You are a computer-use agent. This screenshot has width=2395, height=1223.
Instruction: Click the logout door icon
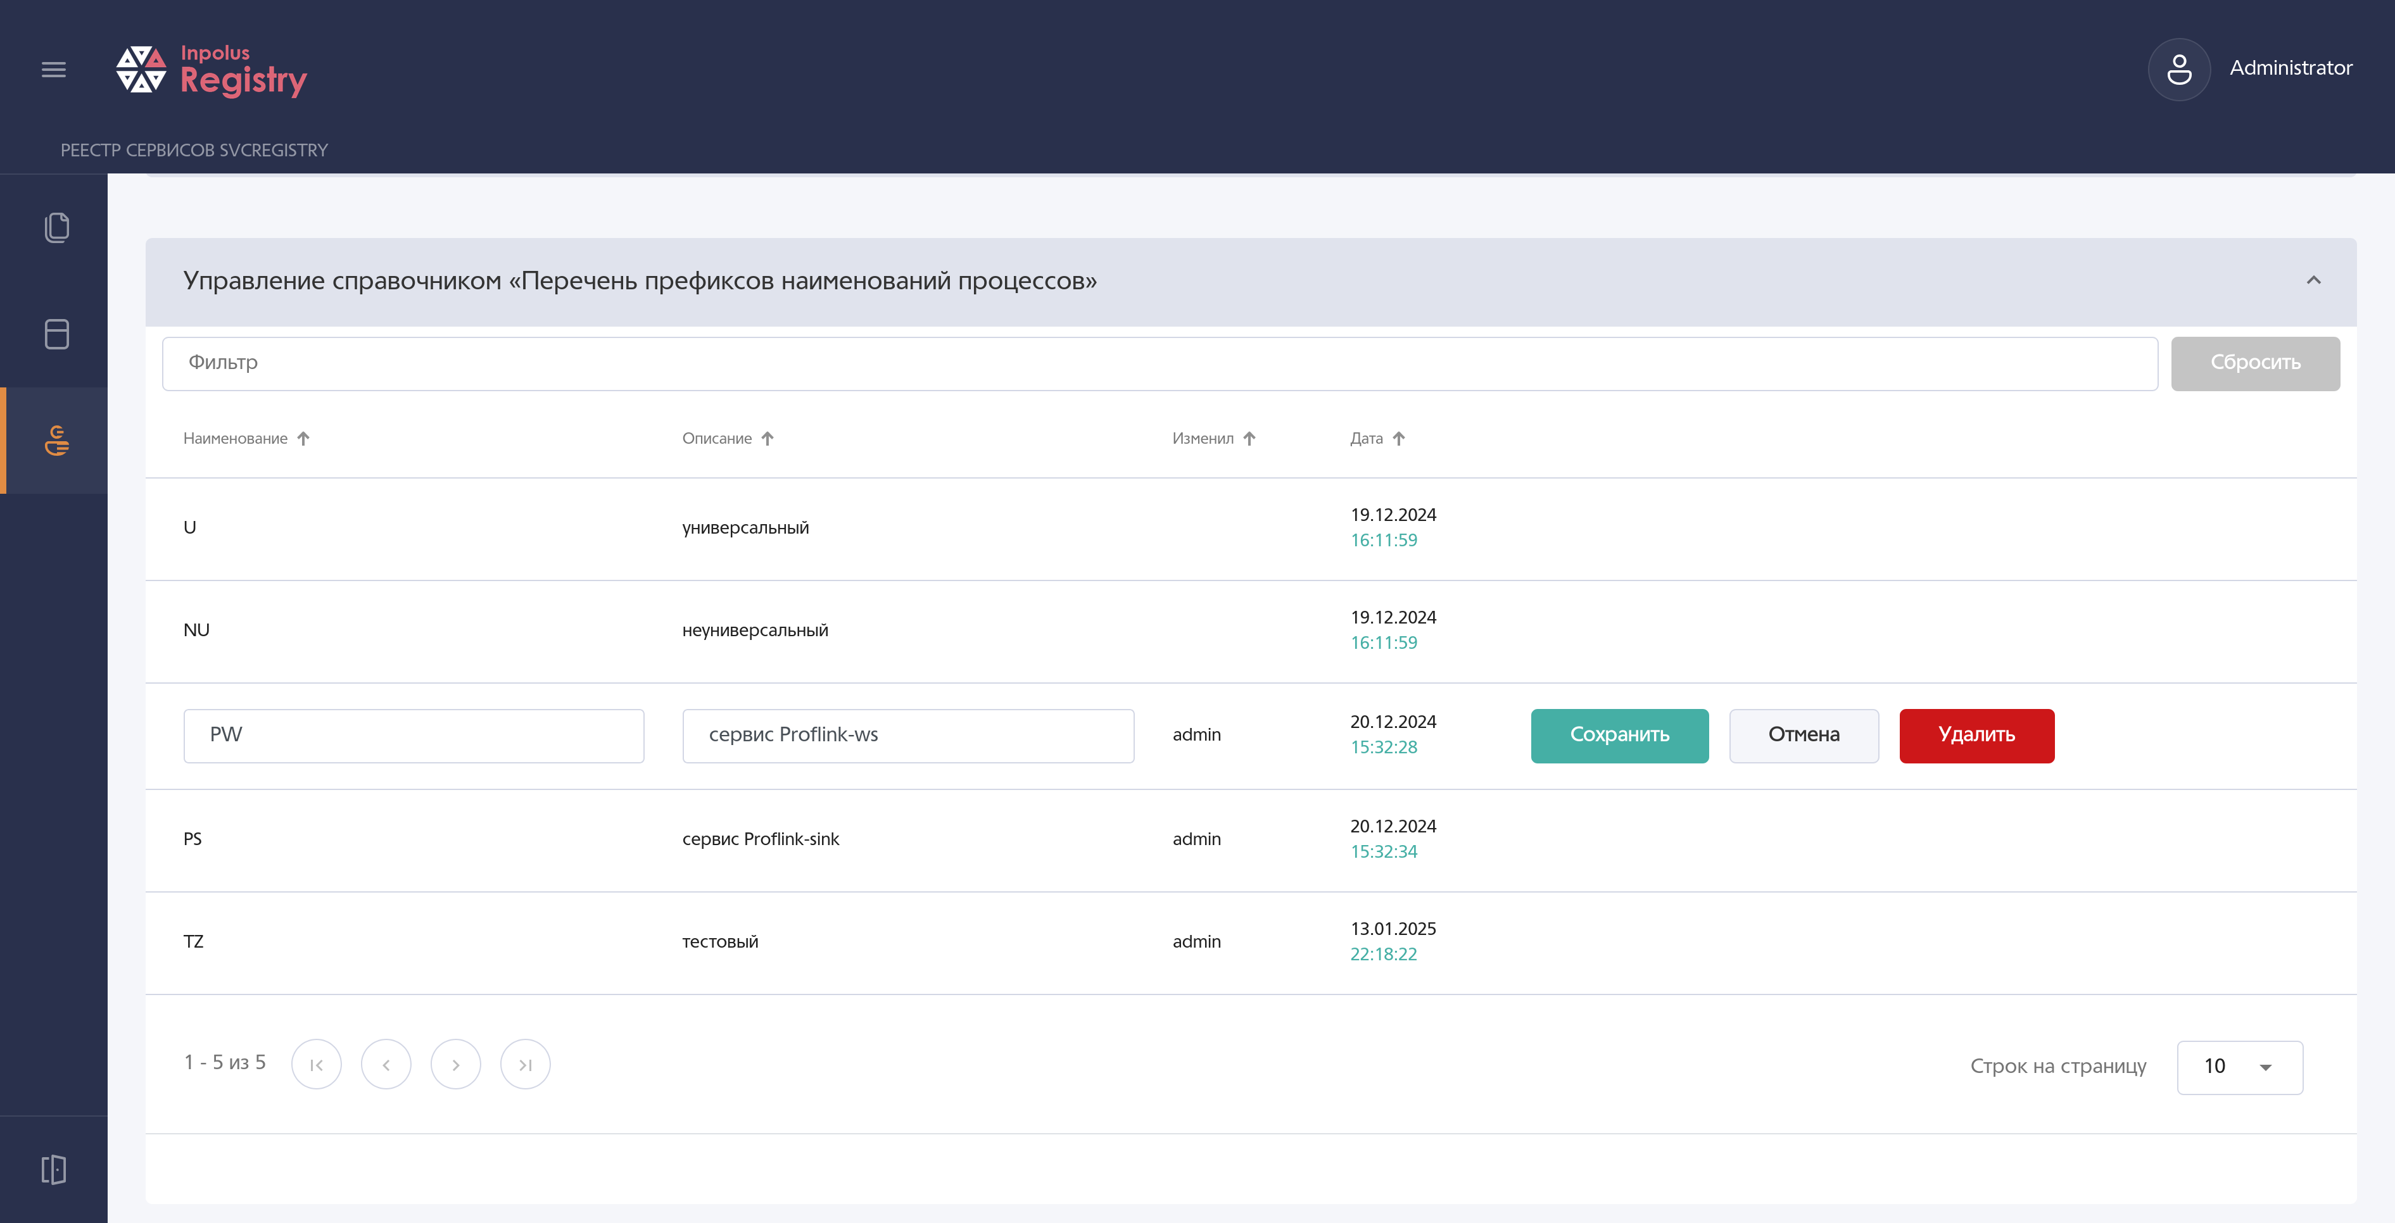[54, 1169]
